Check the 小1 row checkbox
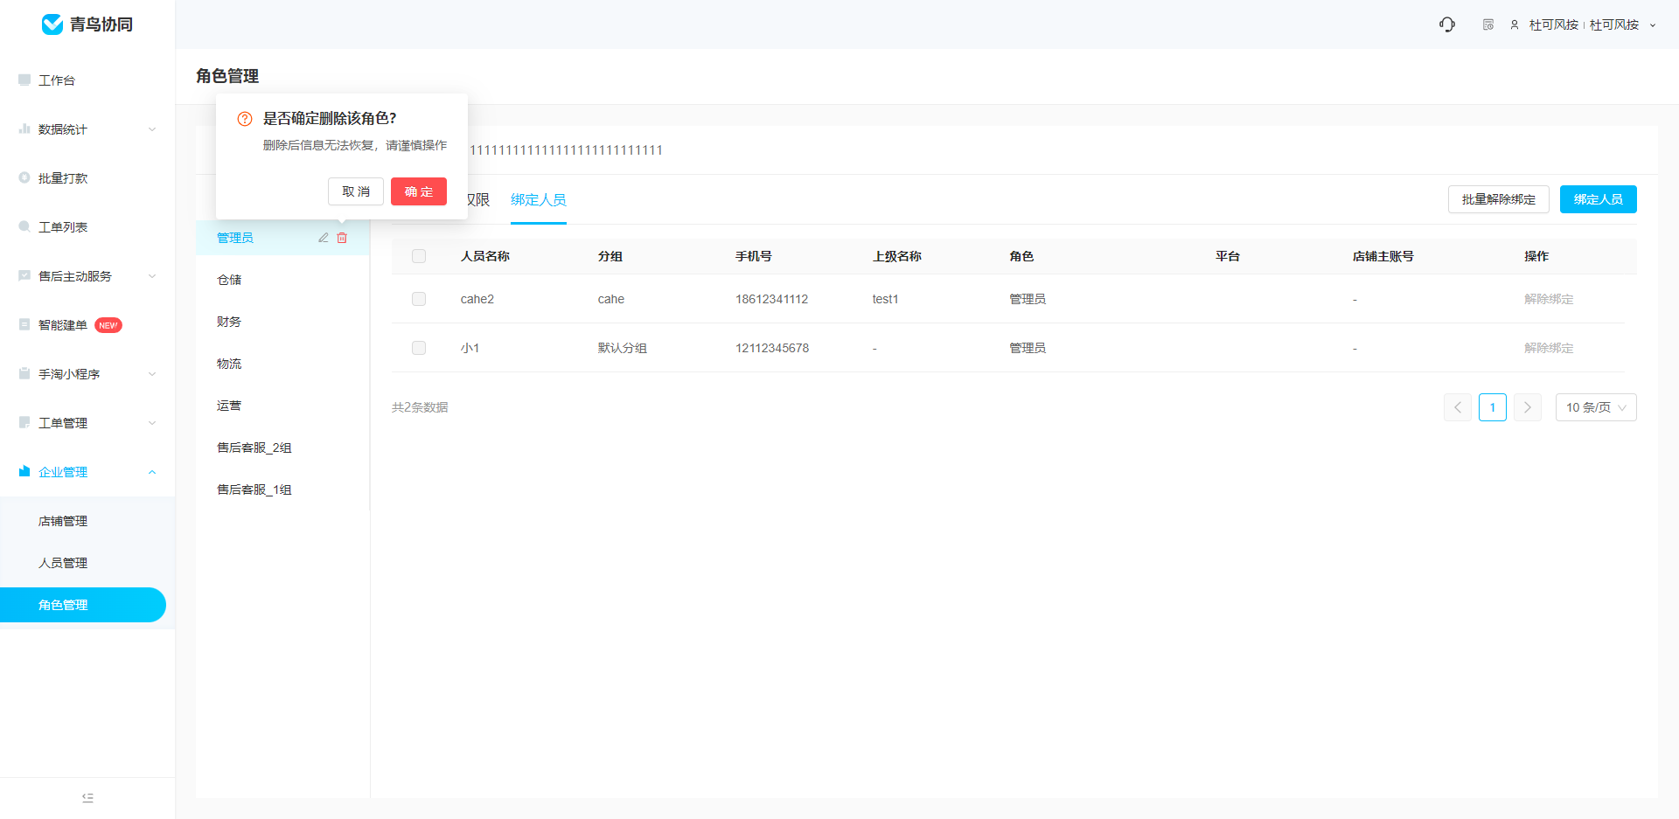This screenshot has height=819, width=1679. (419, 348)
